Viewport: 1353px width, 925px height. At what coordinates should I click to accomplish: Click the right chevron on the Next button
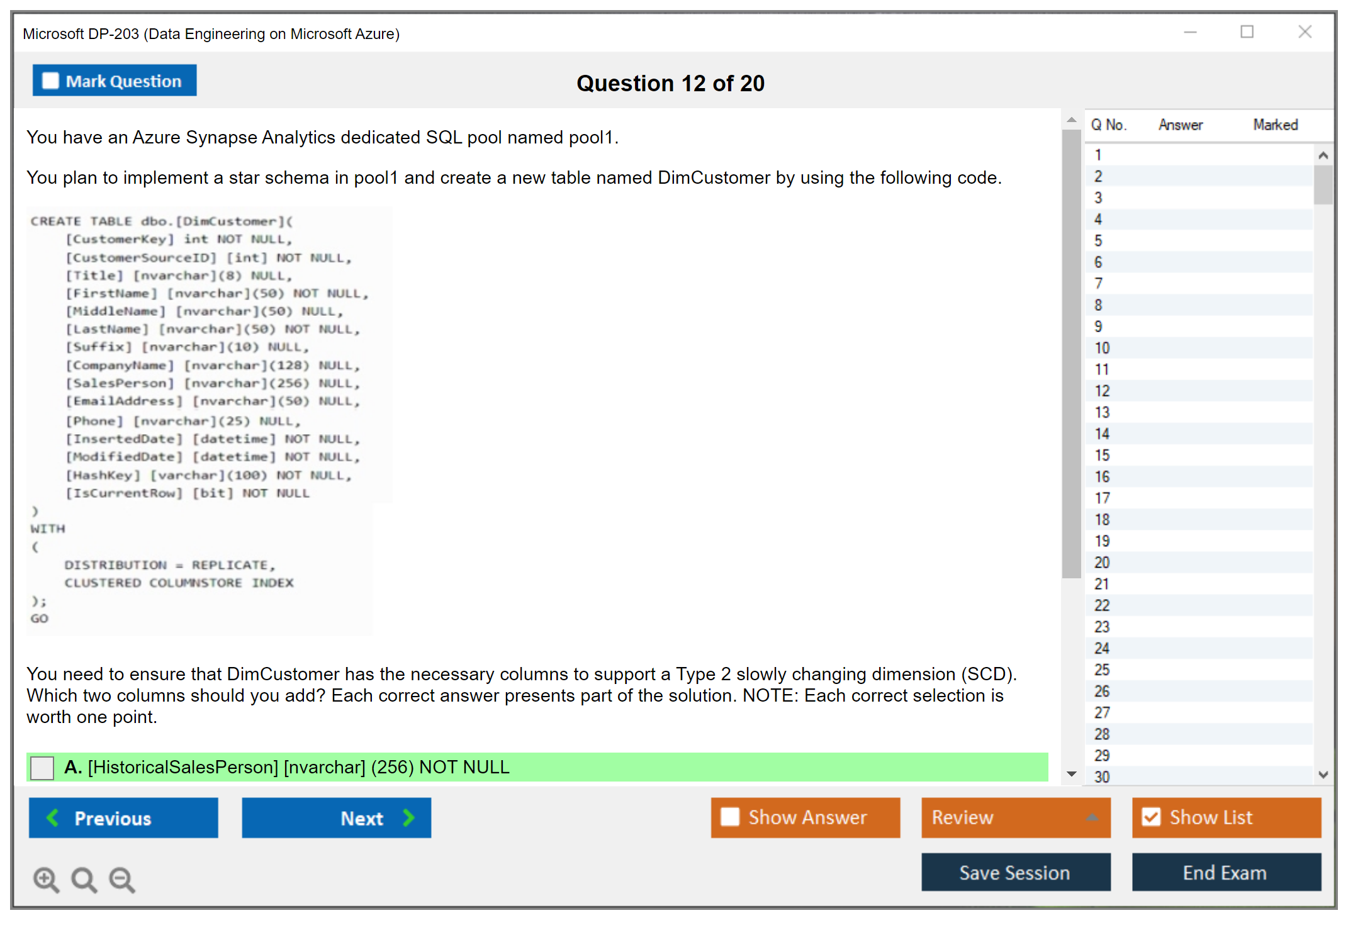coord(409,817)
